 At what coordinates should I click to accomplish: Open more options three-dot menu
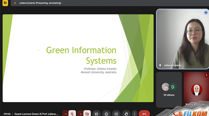[135, 114]
